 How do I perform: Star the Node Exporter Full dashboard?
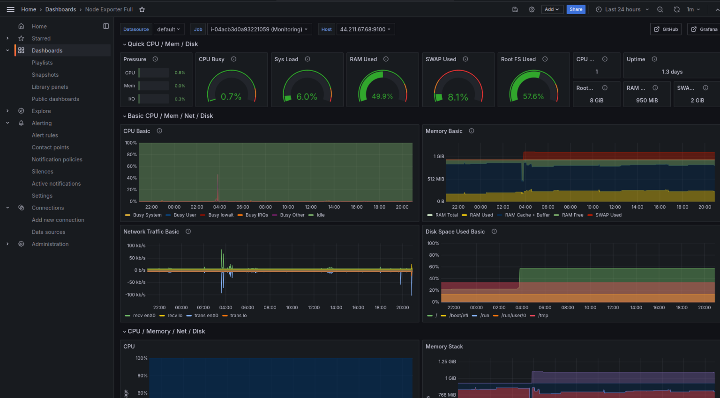tap(142, 9)
